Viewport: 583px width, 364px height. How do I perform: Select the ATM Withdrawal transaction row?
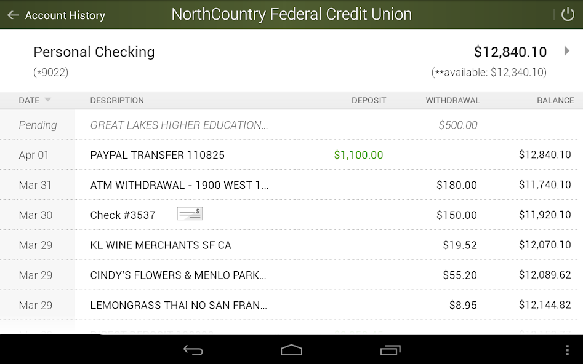292,185
